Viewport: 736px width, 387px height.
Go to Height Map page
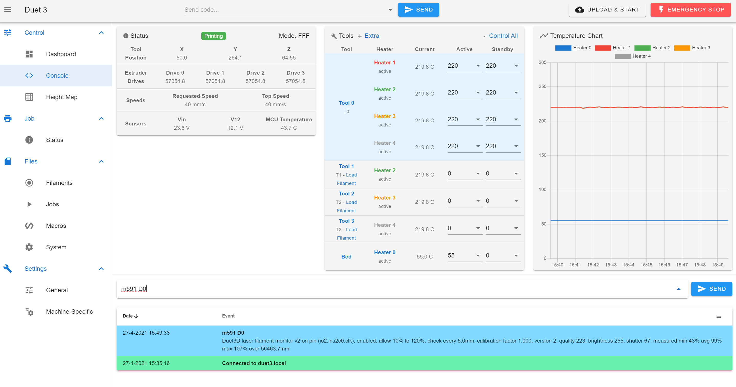click(x=56, y=97)
